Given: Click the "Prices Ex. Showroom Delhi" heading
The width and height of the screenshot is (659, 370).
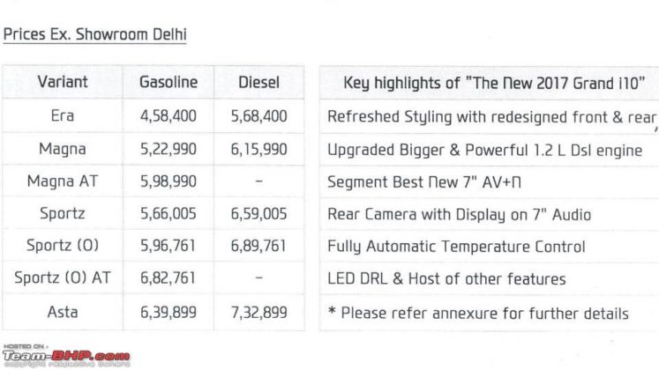Looking at the screenshot, I should coord(95,35).
